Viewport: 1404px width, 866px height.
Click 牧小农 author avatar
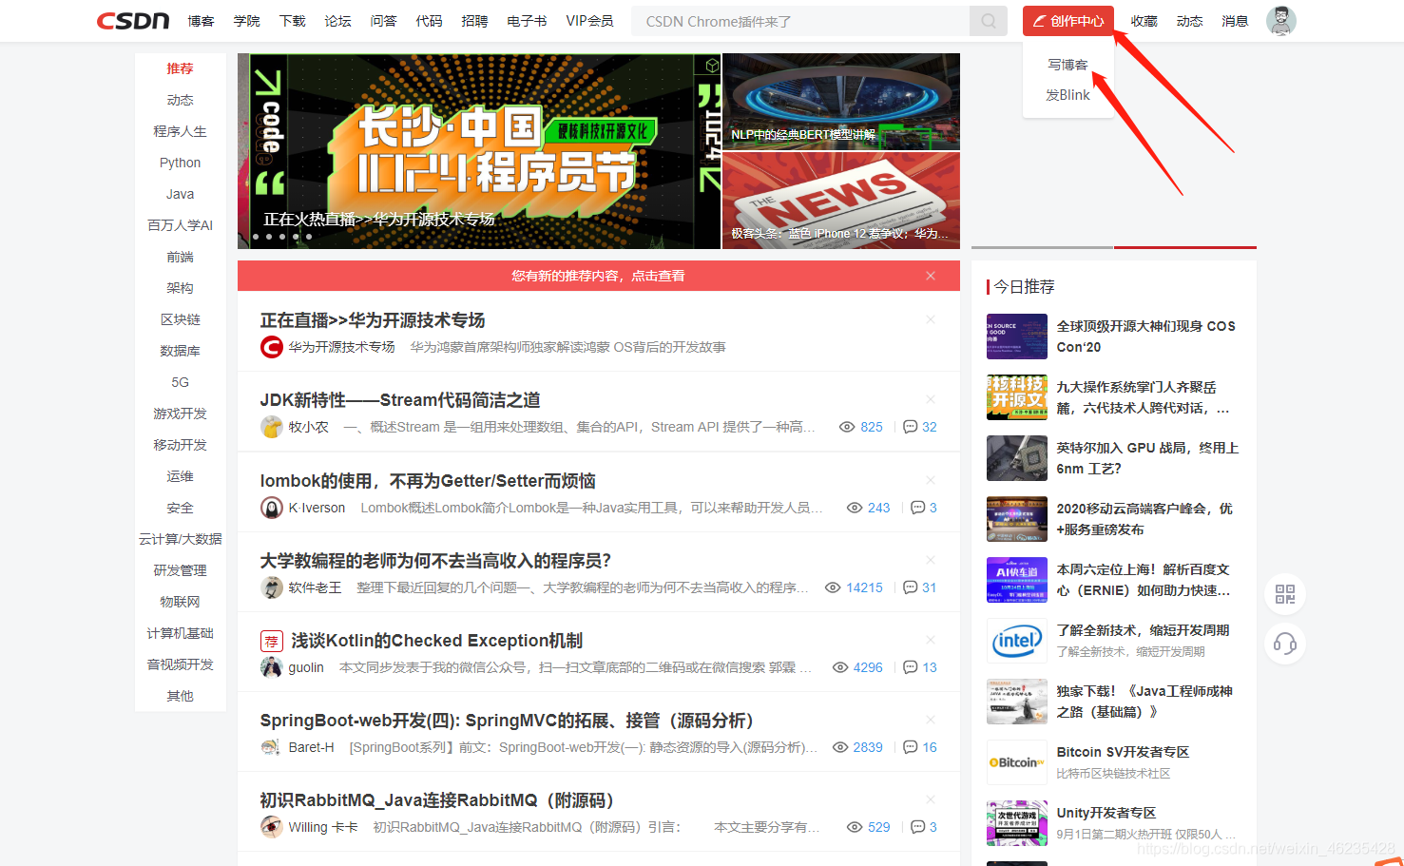click(x=272, y=427)
